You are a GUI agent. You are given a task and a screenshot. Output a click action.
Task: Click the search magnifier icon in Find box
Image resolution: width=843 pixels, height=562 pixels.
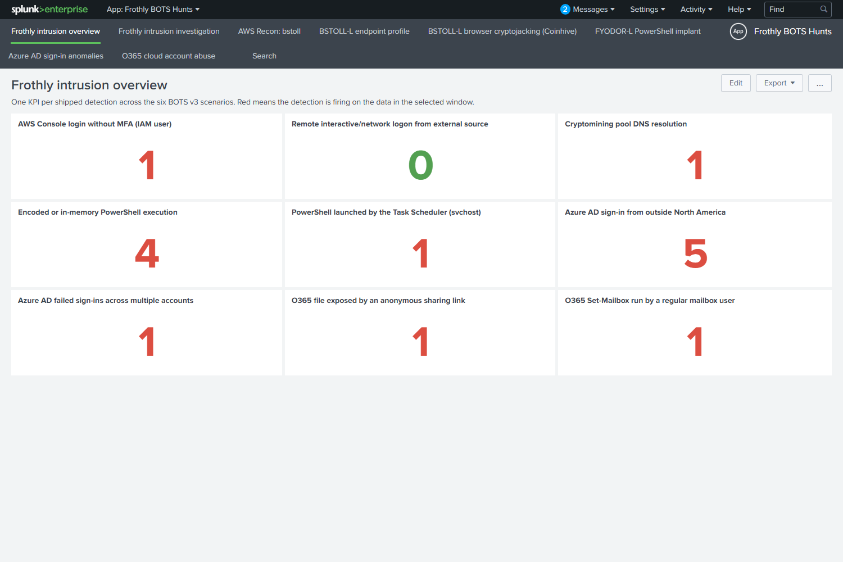coord(824,9)
